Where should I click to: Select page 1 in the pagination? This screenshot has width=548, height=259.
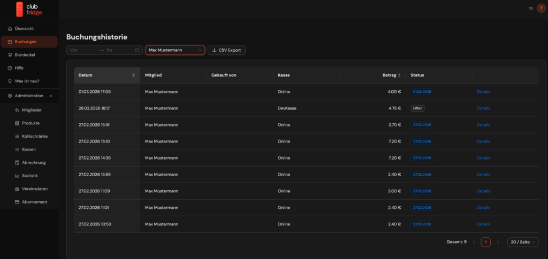click(x=485, y=242)
